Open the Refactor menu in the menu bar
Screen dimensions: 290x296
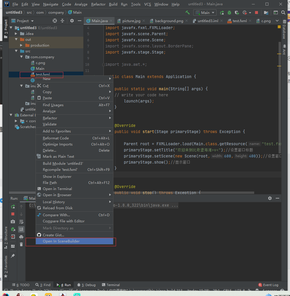98,4
